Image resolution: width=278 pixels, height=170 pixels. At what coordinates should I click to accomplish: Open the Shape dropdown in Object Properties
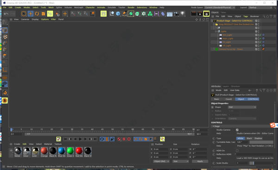(x=242, y=107)
